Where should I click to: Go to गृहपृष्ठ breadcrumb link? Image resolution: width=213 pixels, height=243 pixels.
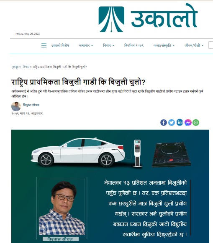15,67
